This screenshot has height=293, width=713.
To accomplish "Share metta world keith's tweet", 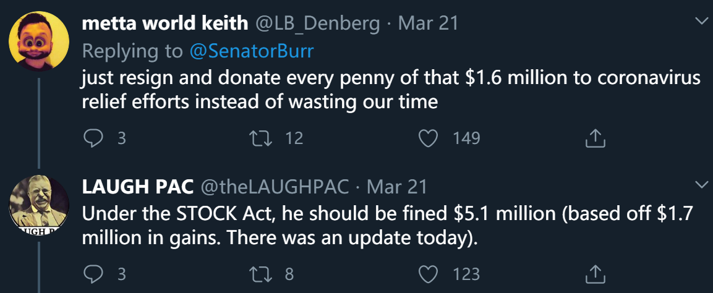I will (x=594, y=138).
